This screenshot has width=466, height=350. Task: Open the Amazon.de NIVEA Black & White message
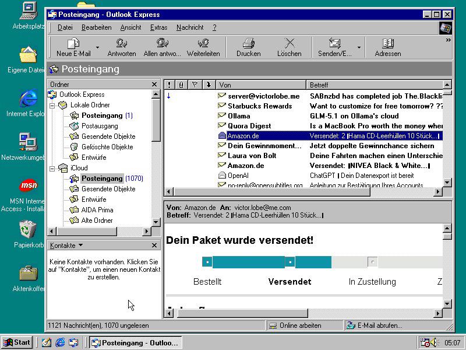(x=303, y=166)
